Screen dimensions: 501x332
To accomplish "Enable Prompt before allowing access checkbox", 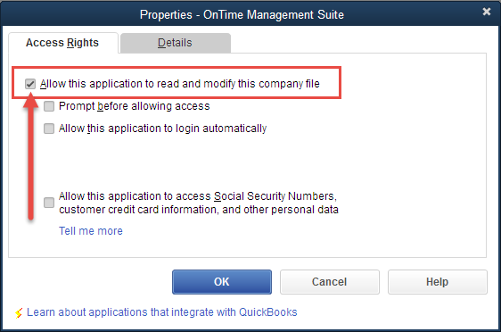I will click(x=49, y=106).
